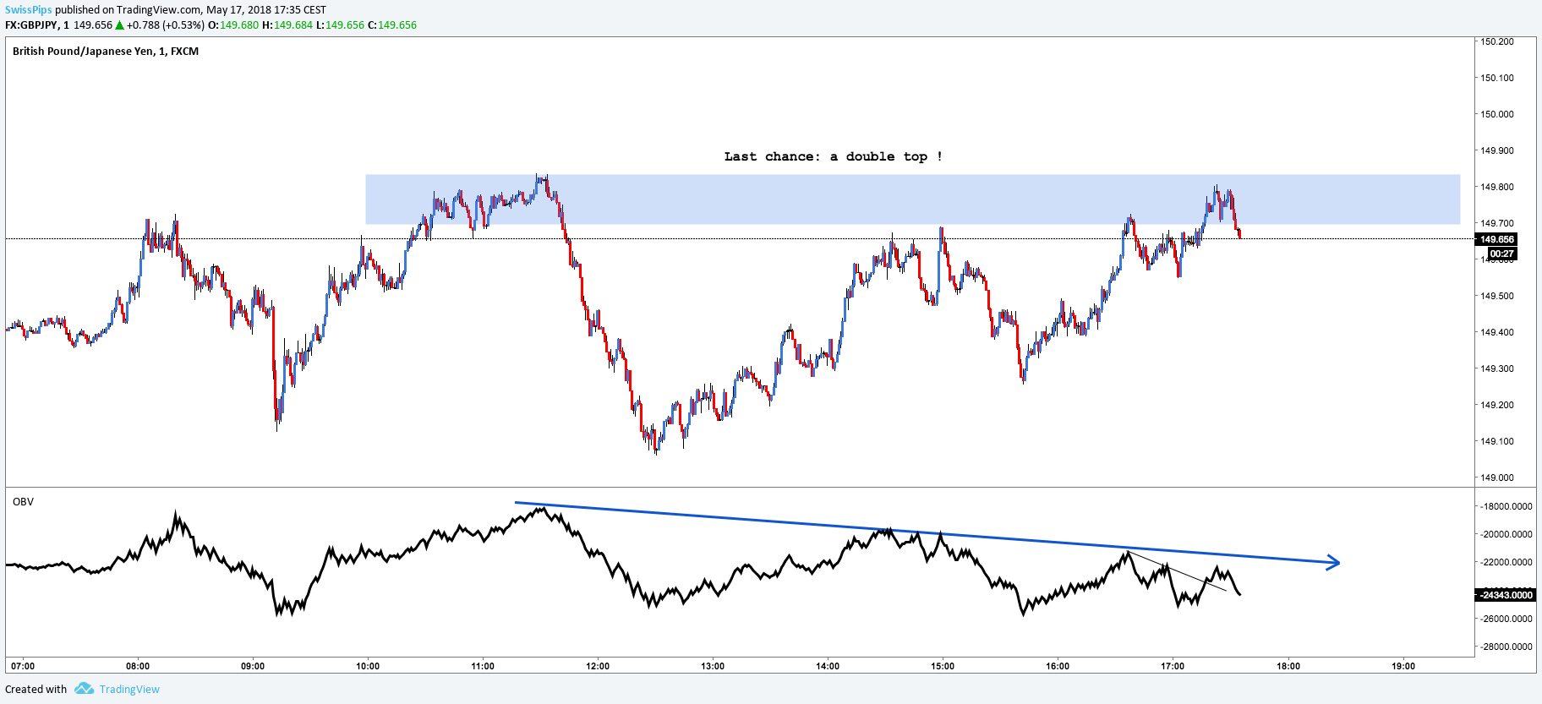Image resolution: width=1542 pixels, height=704 pixels.
Task: Click the 09:00 time axis label
Action: [253, 666]
